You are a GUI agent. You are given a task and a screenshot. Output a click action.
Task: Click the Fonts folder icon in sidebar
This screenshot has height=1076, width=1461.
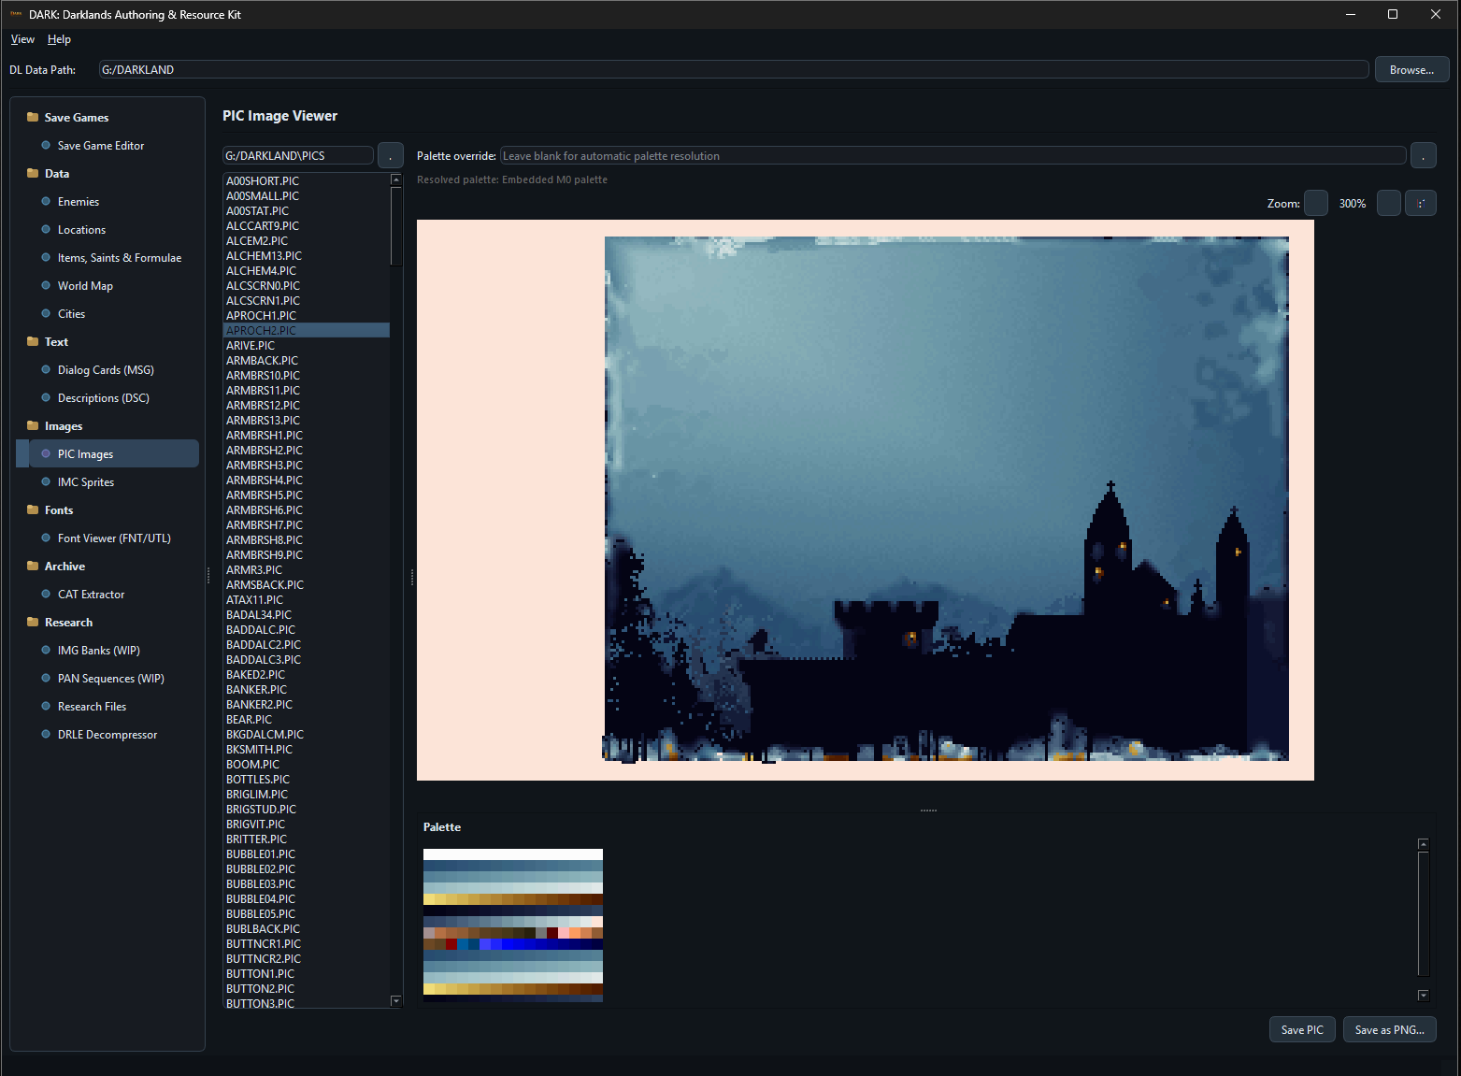[x=33, y=509]
